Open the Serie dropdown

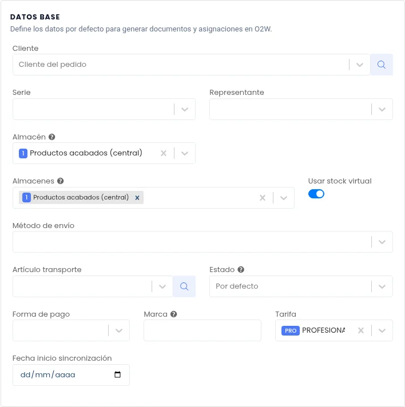tap(185, 109)
